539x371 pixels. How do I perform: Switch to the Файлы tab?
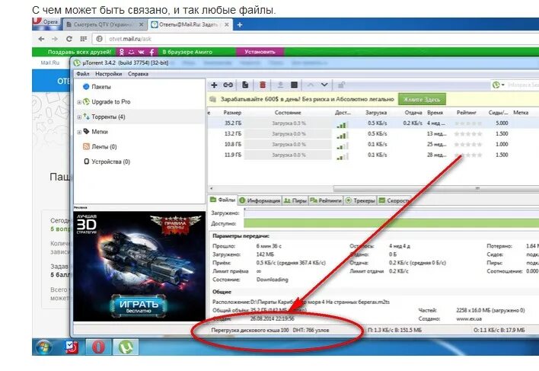point(223,200)
